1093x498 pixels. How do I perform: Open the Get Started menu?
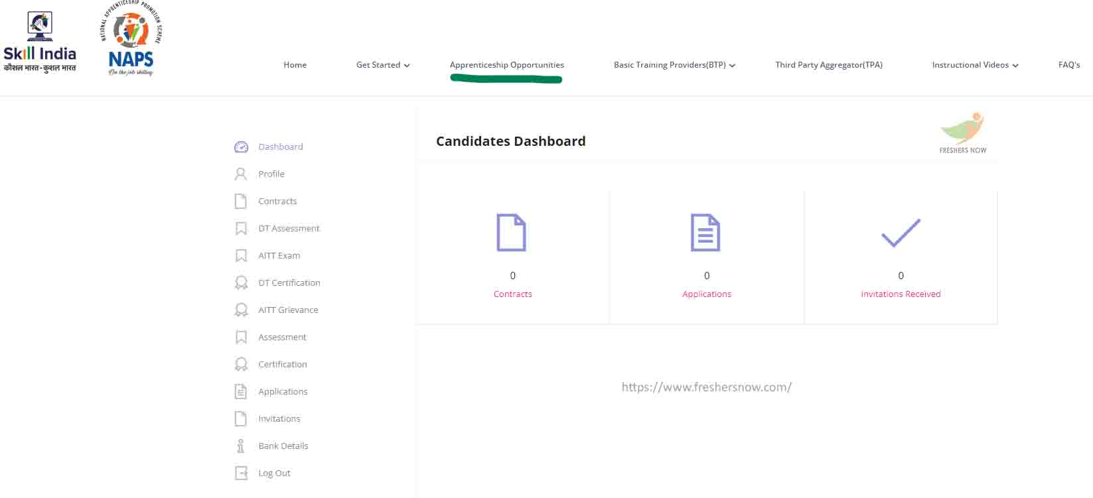tap(378, 65)
